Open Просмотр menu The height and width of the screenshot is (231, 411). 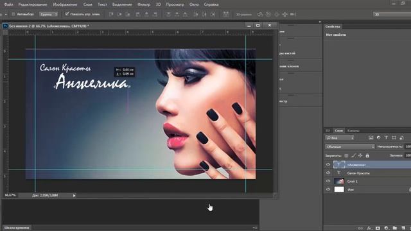coord(175,4)
